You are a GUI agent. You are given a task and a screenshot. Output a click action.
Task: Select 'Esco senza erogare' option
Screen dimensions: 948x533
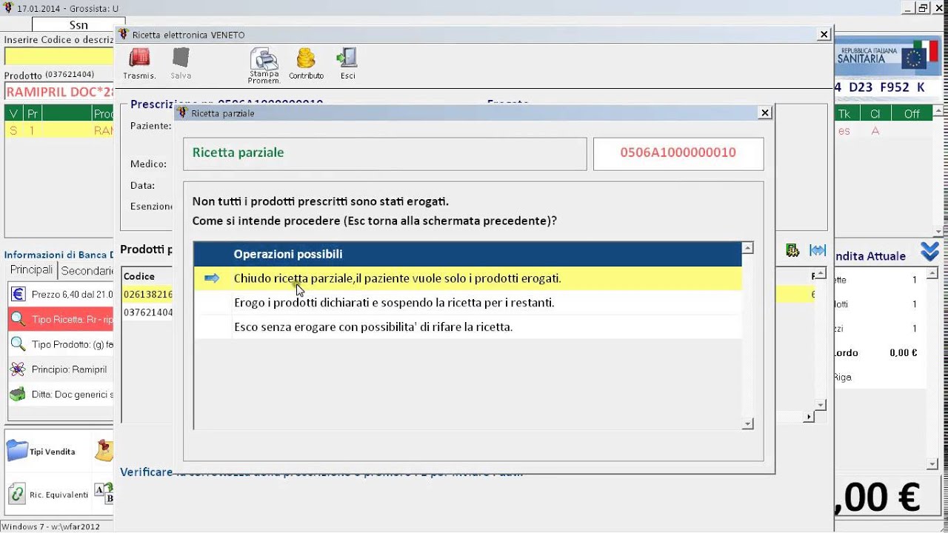(x=467, y=326)
